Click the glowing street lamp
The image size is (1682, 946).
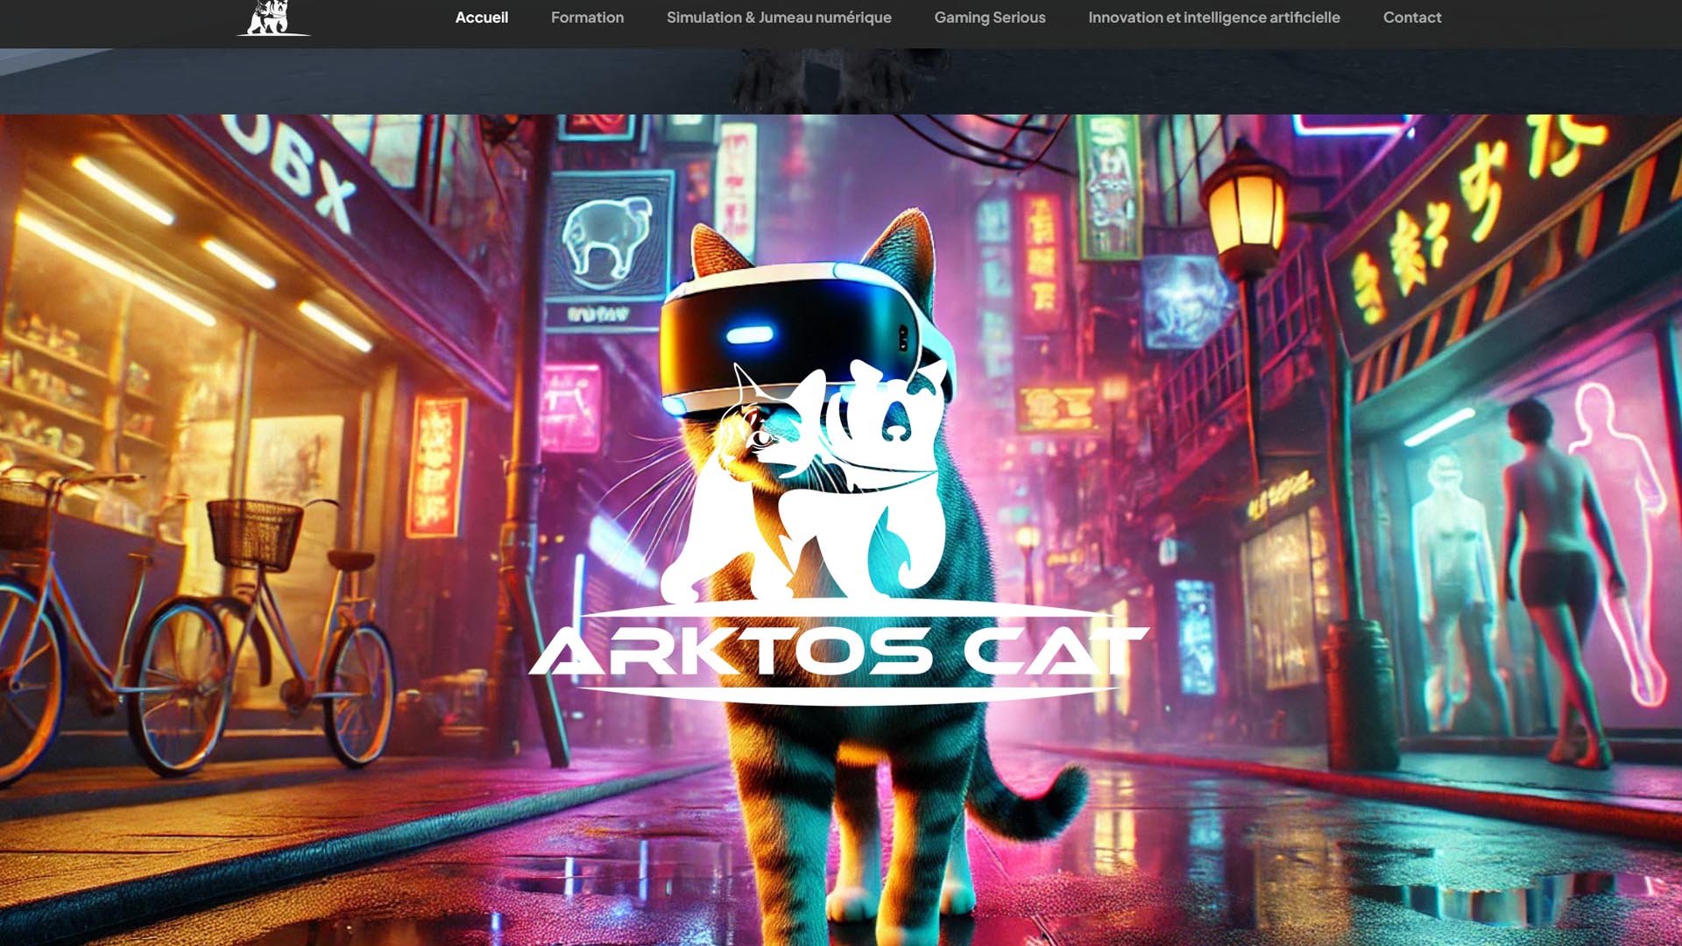click(x=1244, y=215)
